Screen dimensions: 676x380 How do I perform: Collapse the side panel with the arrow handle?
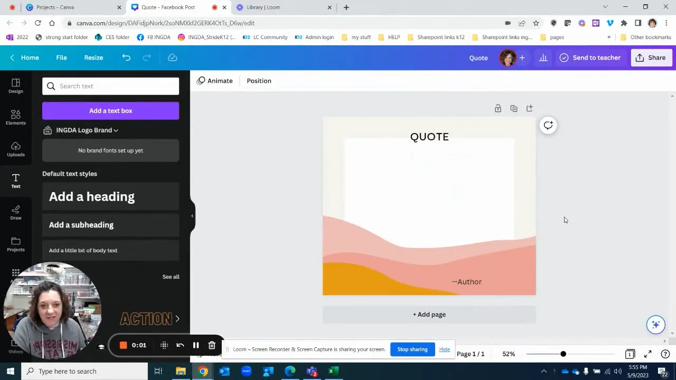[x=192, y=216]
